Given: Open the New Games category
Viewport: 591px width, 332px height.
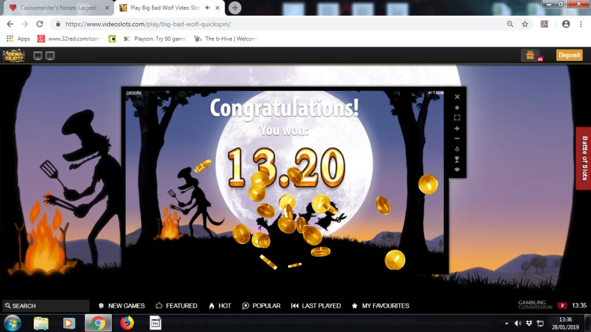Looking at the screenshot, I should click(x=121, y=305).
